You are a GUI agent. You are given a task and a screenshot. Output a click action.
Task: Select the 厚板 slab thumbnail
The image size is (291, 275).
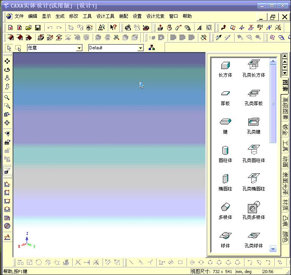click(225, 93)
